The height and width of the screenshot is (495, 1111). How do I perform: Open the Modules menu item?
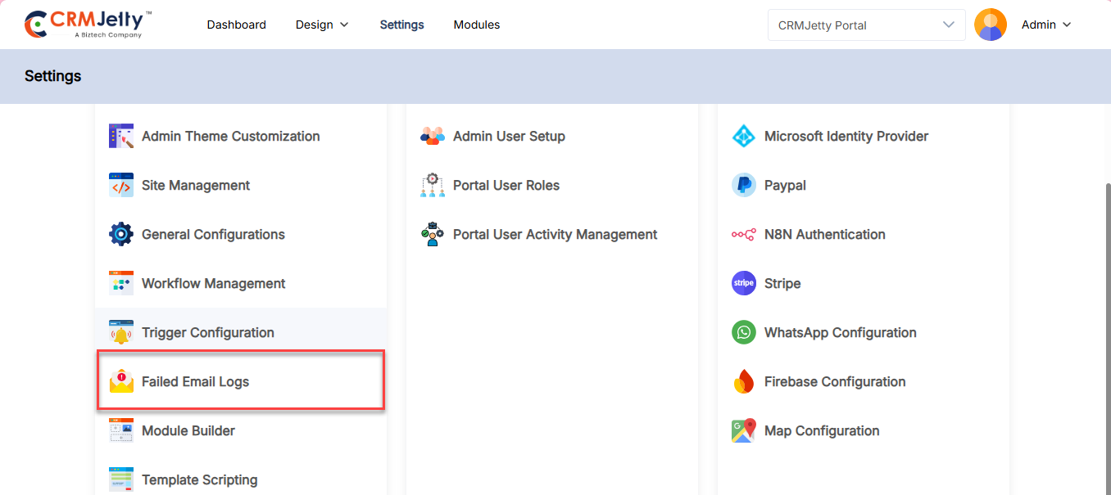click(x=476, y=25)
